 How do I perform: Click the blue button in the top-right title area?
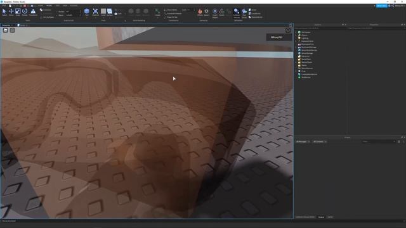381,6
